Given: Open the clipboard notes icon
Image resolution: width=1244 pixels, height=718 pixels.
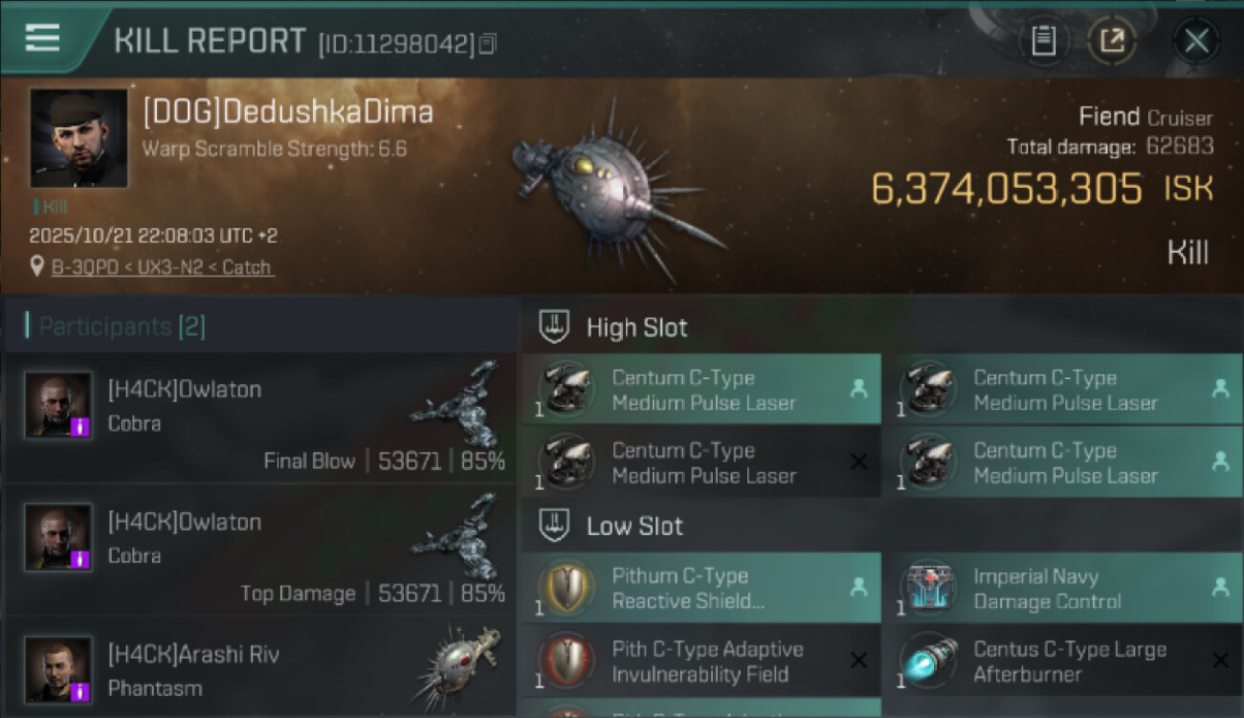Looking at the screenshot, I should pyautogui.click(x=1043, y=40).
